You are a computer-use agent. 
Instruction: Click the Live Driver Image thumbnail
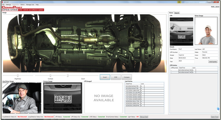pos(22,98)
